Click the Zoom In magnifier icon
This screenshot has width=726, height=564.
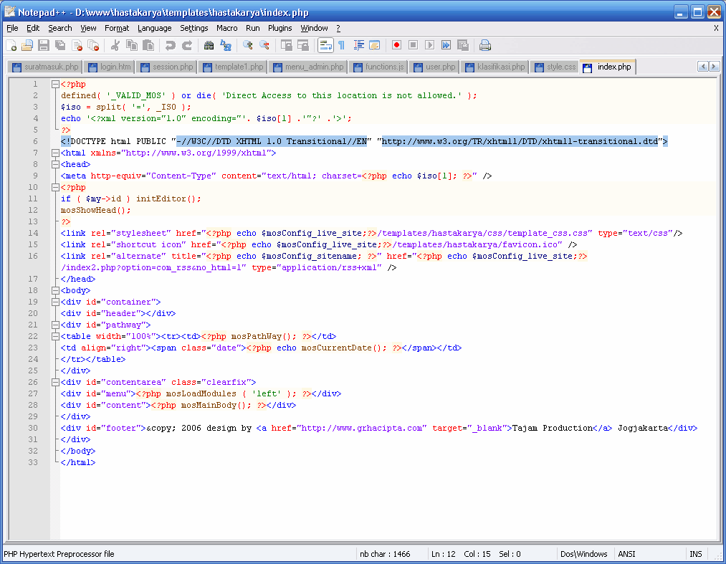(x=248, y=45)
